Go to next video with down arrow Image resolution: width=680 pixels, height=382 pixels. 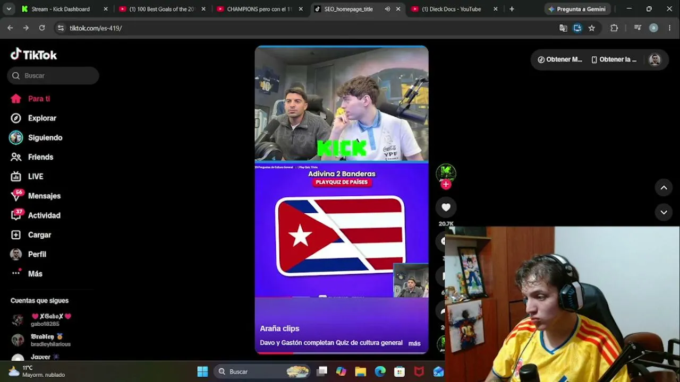(x=664, y=212)
